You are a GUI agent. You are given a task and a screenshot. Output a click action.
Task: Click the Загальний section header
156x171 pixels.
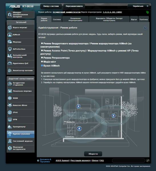point(21,22)
